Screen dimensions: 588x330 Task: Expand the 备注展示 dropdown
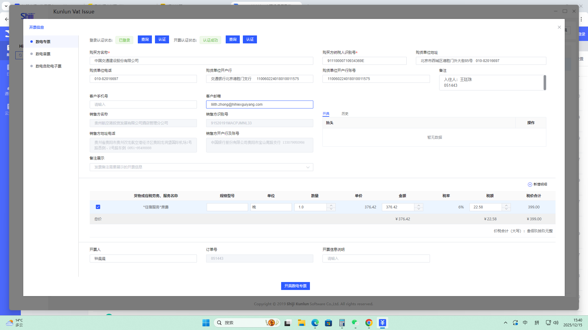pos(308,167)
